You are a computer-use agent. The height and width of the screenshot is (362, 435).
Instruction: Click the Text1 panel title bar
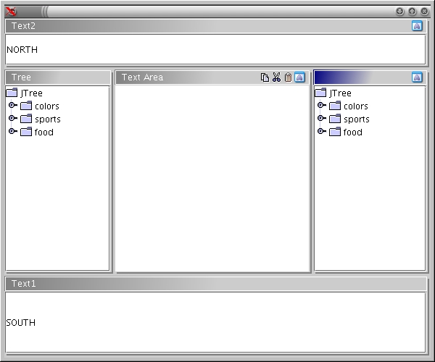(x=216, y=284)
